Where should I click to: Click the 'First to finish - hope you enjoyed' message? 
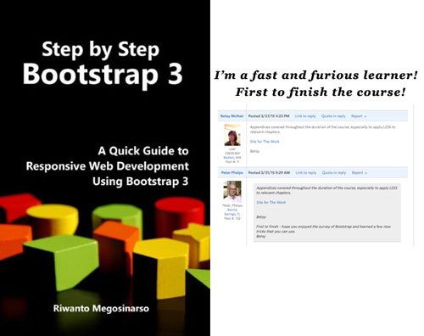tap(323, 229)
